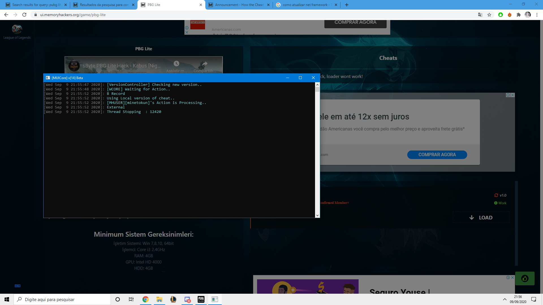Open the sByte PBG Lite Hack video thumbnail
The height and width of the screenshot is (305, 543).
(143, 65)
